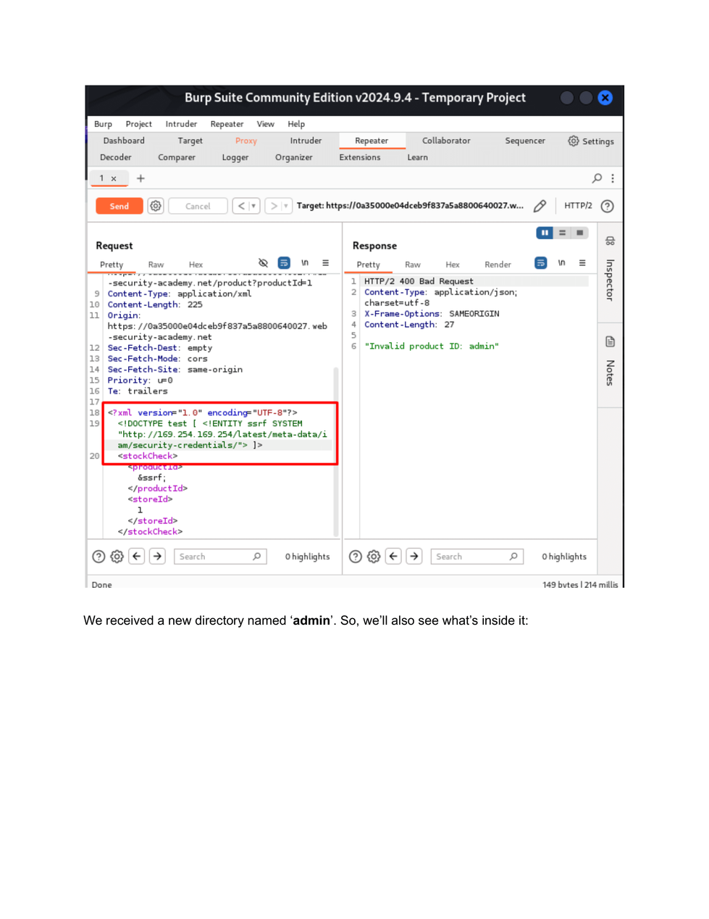Open the Notes side panel
The height and width of the screenshot is (919, 709).
(610, 362)
